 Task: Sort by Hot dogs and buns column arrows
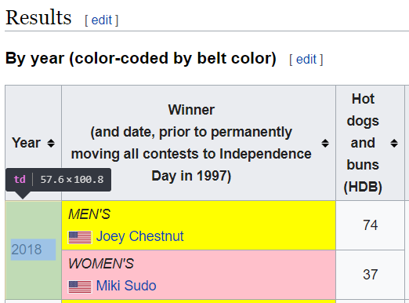pos(394,143)
